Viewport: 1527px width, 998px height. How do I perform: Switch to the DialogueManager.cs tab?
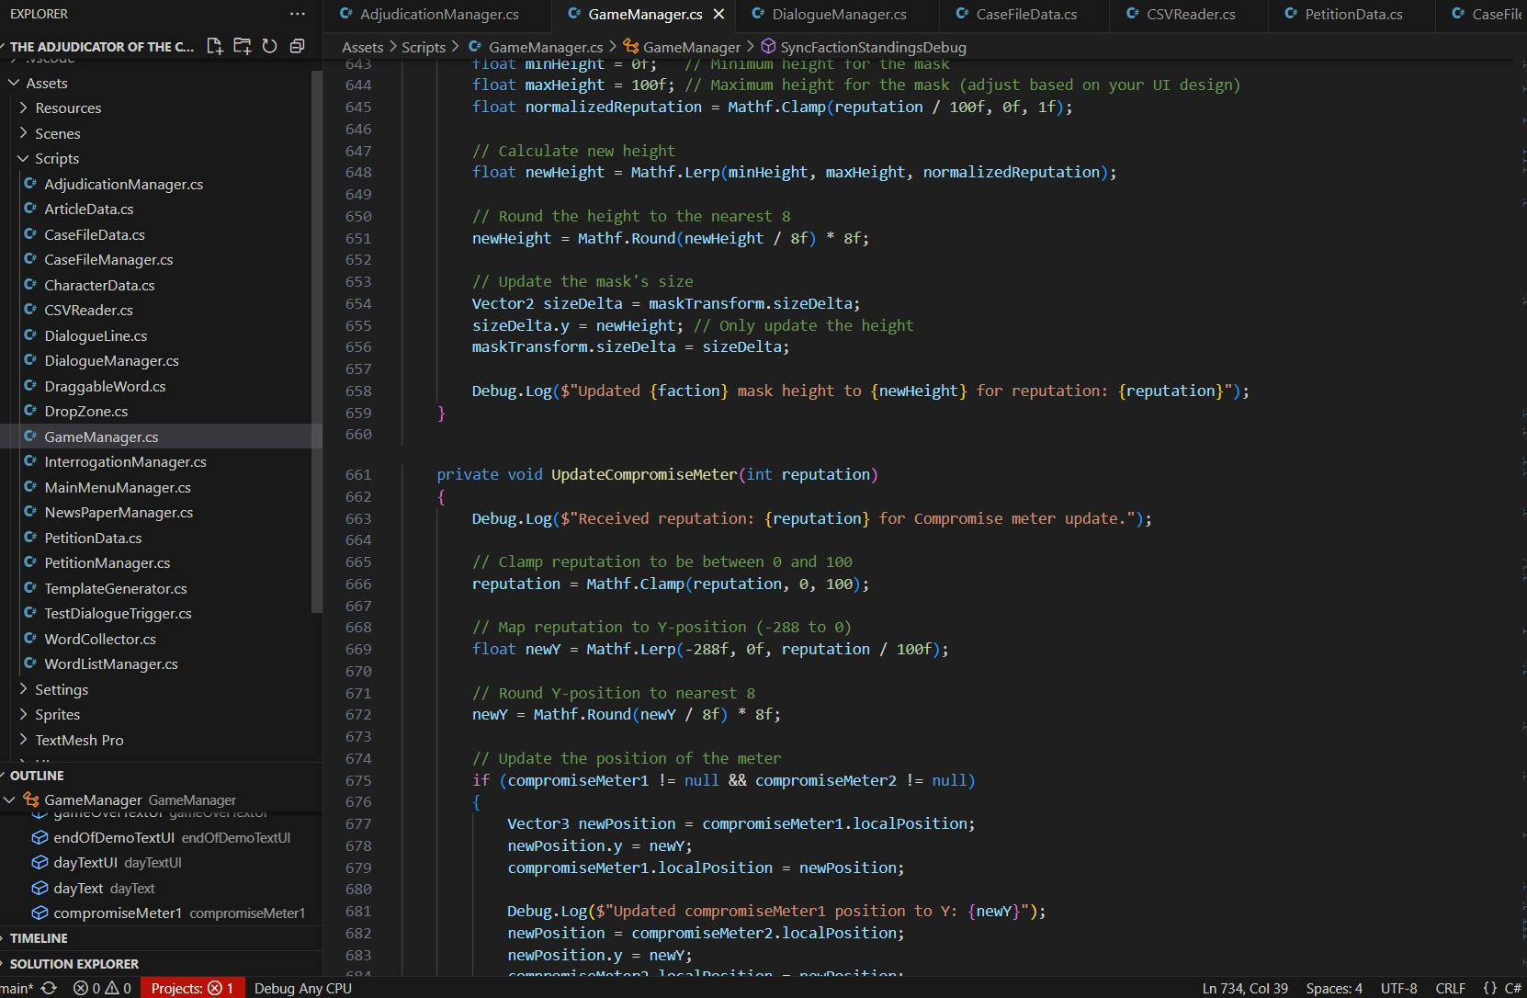[838, 14]
